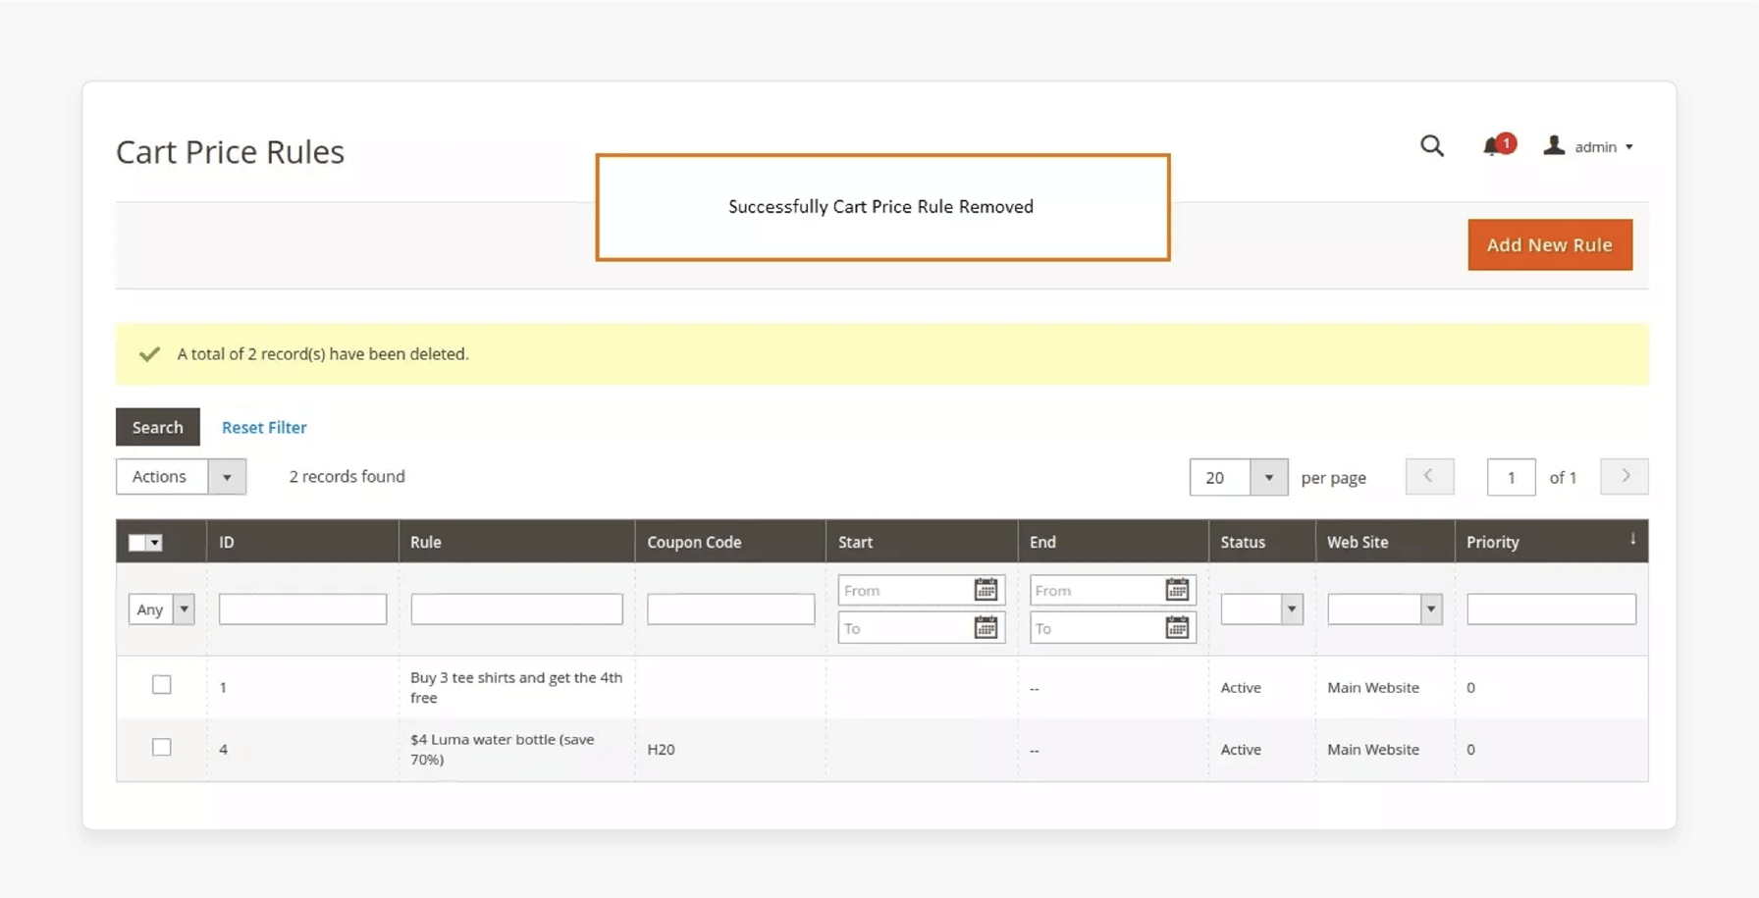Screen dimensions: 1759x898
Task: Toggle the select-all checkbox in header
Action: click(x=137, y=543)
